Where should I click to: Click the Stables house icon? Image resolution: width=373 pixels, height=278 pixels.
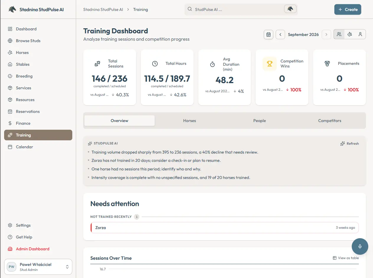coord(10,64)
